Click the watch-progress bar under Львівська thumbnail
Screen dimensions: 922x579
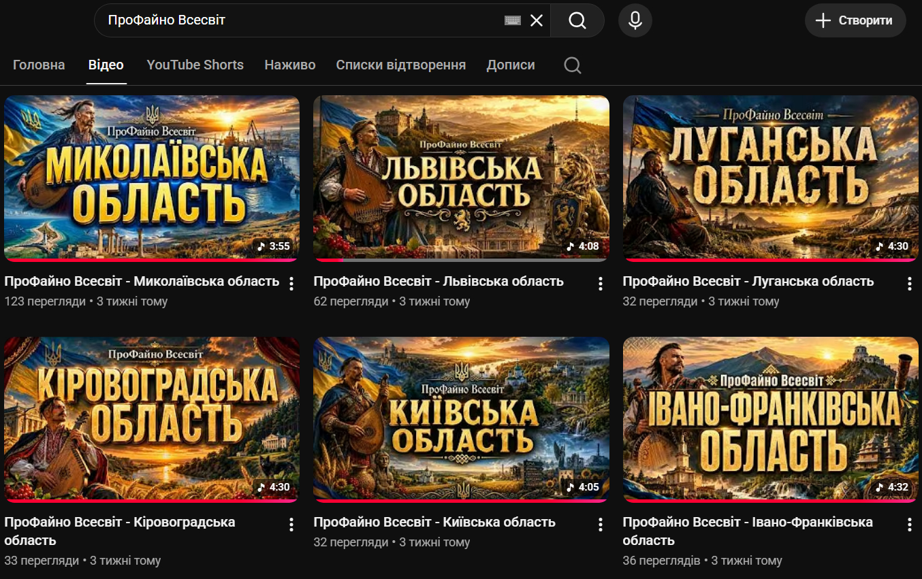pyautogui.click(x=461, y=260)
